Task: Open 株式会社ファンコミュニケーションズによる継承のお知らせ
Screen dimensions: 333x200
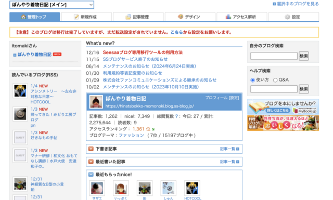Action: pos(160,80)
